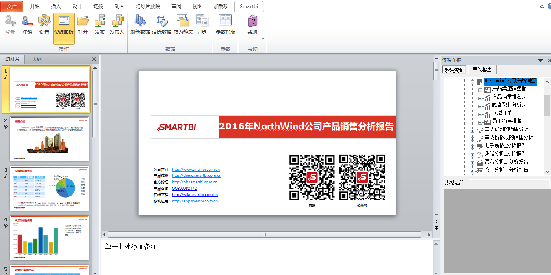Expand the 员工销售排名 tree node
Image resolution: width=551 pixels, height=275 pixels.
pyautogui.click(x=480, y=122)
